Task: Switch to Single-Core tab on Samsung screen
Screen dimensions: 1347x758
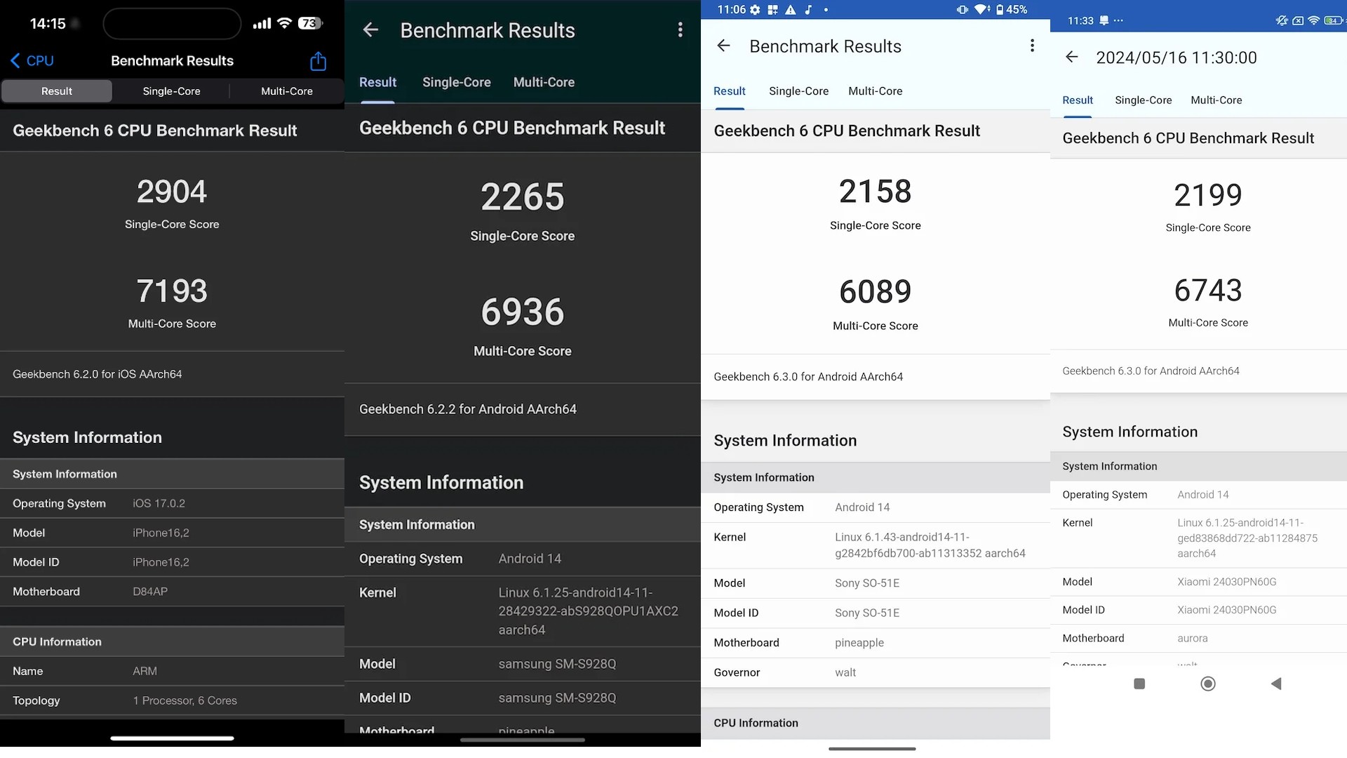Action: pos(457,82)
